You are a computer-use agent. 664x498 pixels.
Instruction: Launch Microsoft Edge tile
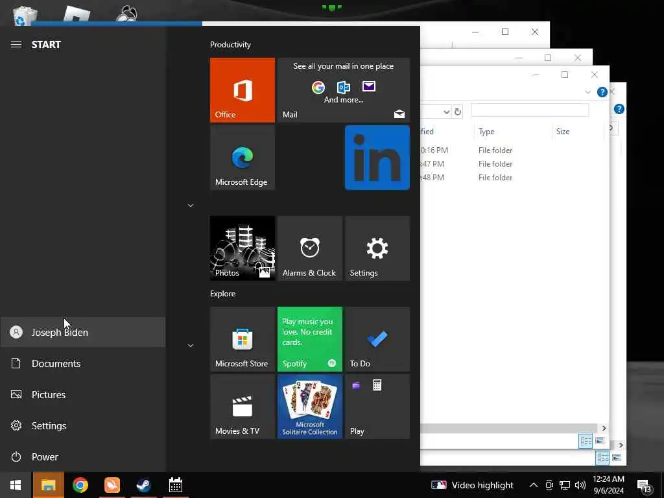coord(243,158)
